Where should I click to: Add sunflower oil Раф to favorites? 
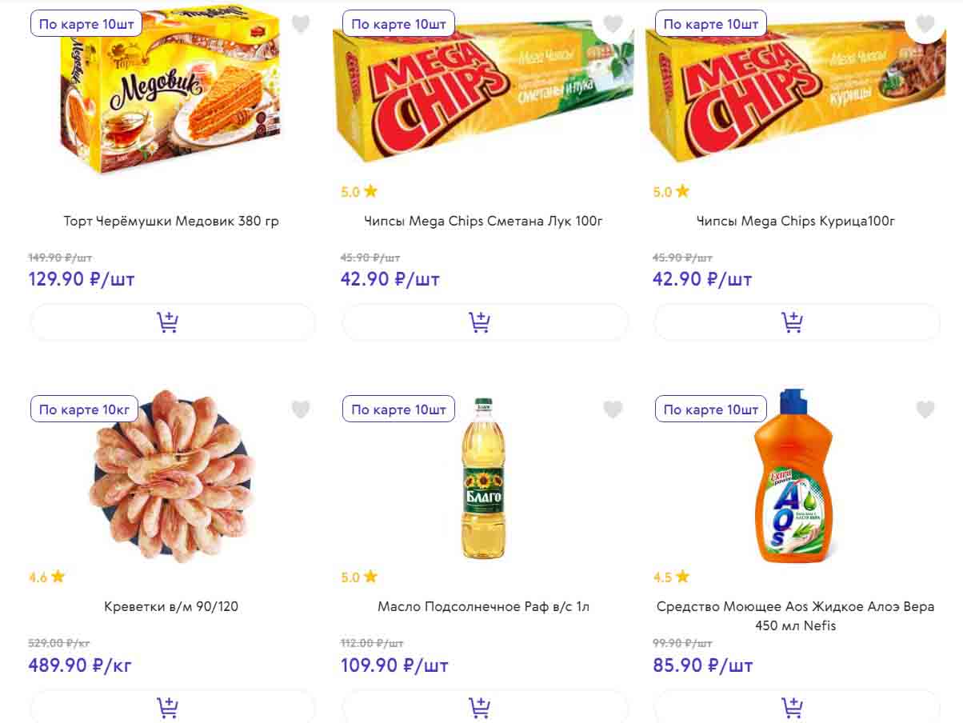pos(613,410)
